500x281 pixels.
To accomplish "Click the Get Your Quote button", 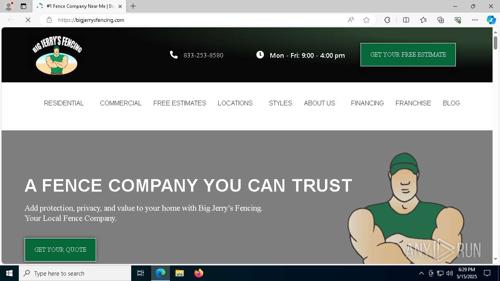I will pos(60,250).
